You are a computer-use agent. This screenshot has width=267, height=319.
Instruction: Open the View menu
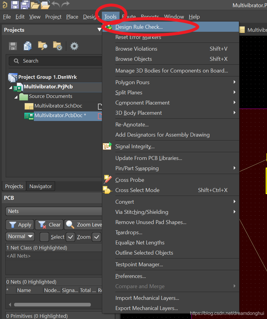click(x=35, y=17)
